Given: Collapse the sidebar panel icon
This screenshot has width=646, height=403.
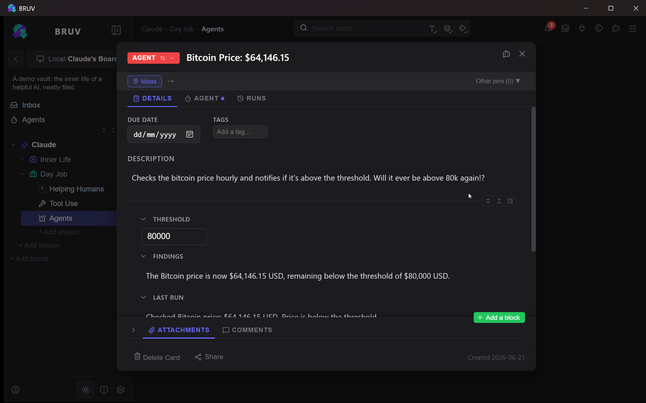Looking at the screenshot, I should [116, 30].
